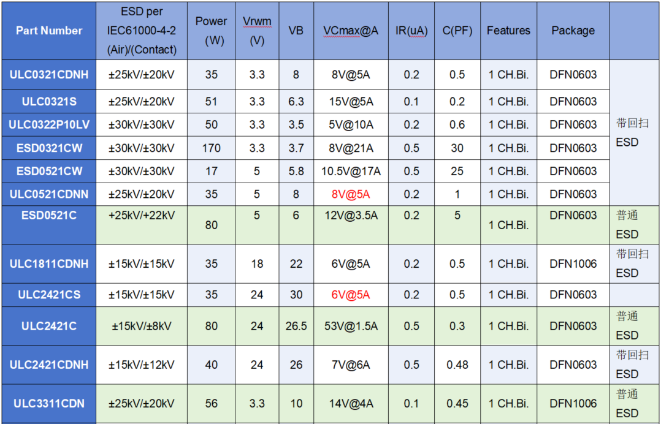The width and height of the screenshot is (661, 424).
Task: Select the Part Number column header
Action: click(49, 31)
